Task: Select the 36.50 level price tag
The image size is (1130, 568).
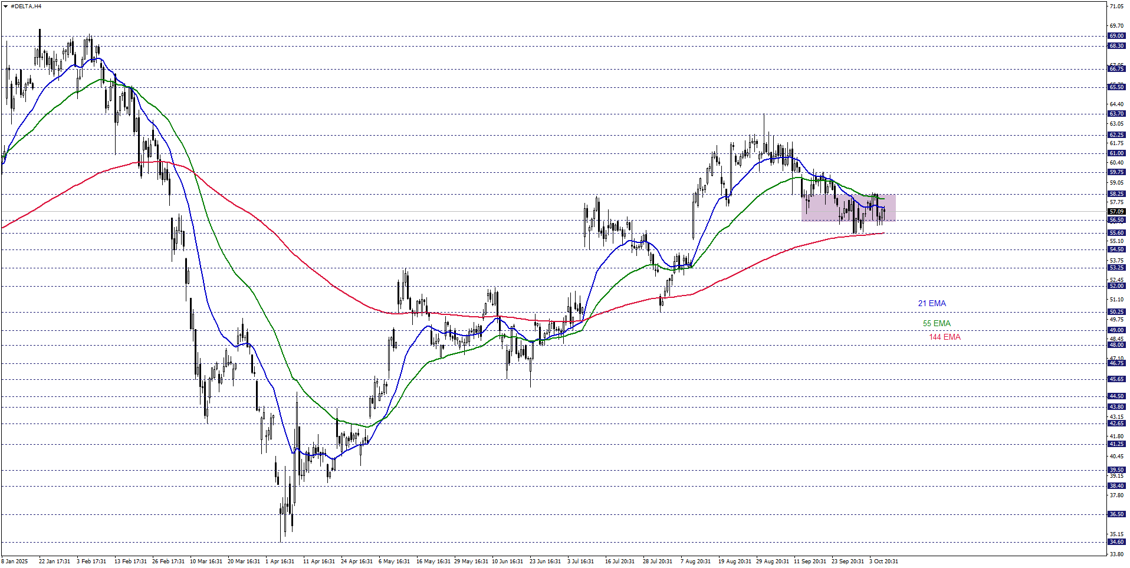Action: [1116, 514]
